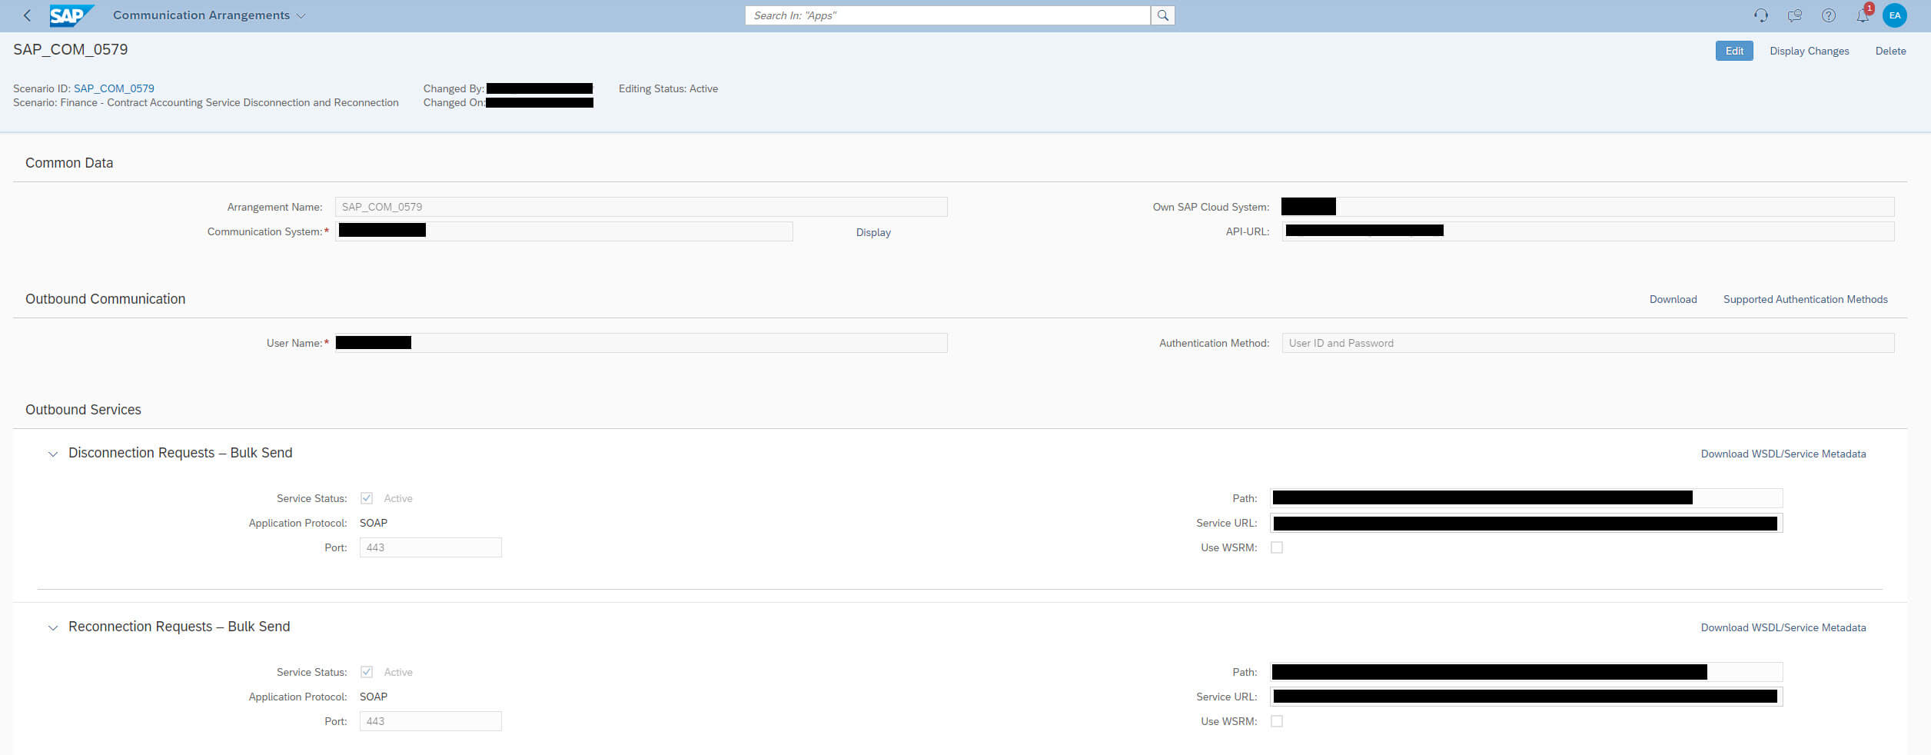Click Download in Outbound Communication
The width and height of the screenshot is (1931, 755).
click(x=1673, y=299)
